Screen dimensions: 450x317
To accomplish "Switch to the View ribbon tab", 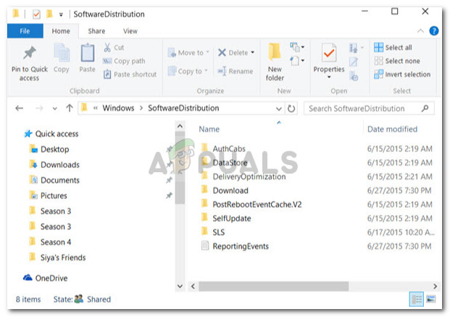I will coord(130,31).
